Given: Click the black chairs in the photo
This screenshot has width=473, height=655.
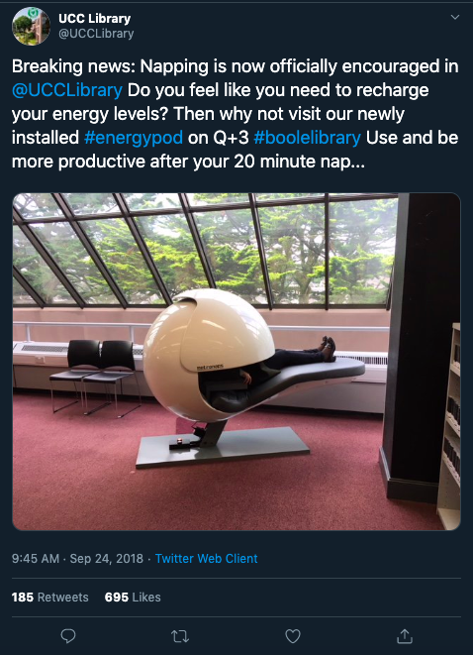Looking at the screenshot, I should [x=95, y=374].
